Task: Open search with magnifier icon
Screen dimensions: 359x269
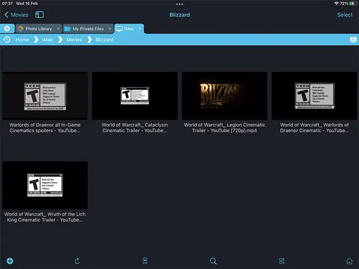Action: coord(213,261)
